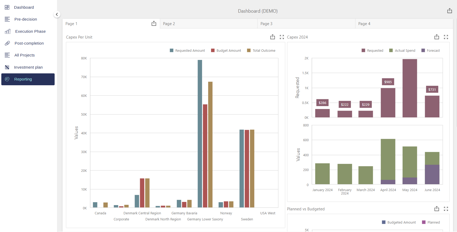Toggle Requested legend in Capex 2024
The image size is (457, 232).
tap(372, 50)
